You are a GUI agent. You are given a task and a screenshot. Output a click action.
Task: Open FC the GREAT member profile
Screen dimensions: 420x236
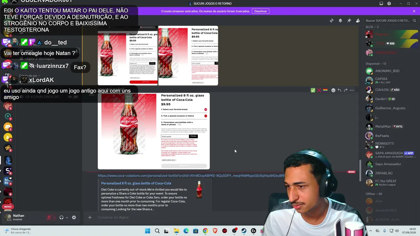pyautogui.click(x=390, y=183)
